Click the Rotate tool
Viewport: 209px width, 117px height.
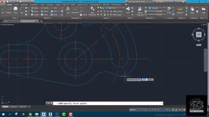(x=45, y=8)
